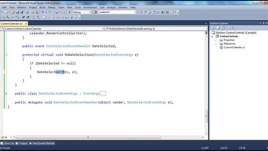268x151 pixels.
Task: Open the Build menu
Action: click(42, 8)
